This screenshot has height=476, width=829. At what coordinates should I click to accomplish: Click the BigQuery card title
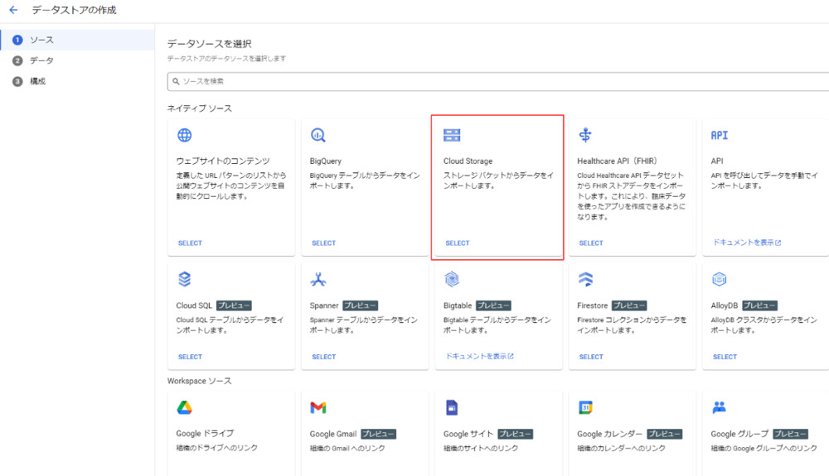[326, 161]
